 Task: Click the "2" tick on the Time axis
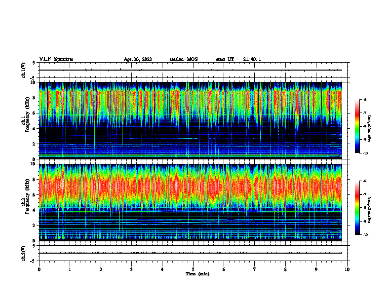[x=101, y=269]
